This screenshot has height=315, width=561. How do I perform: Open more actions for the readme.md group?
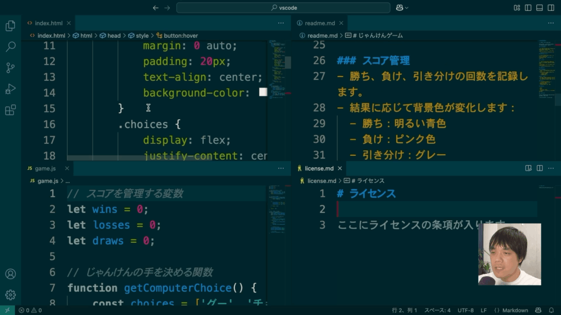[551, 23]
